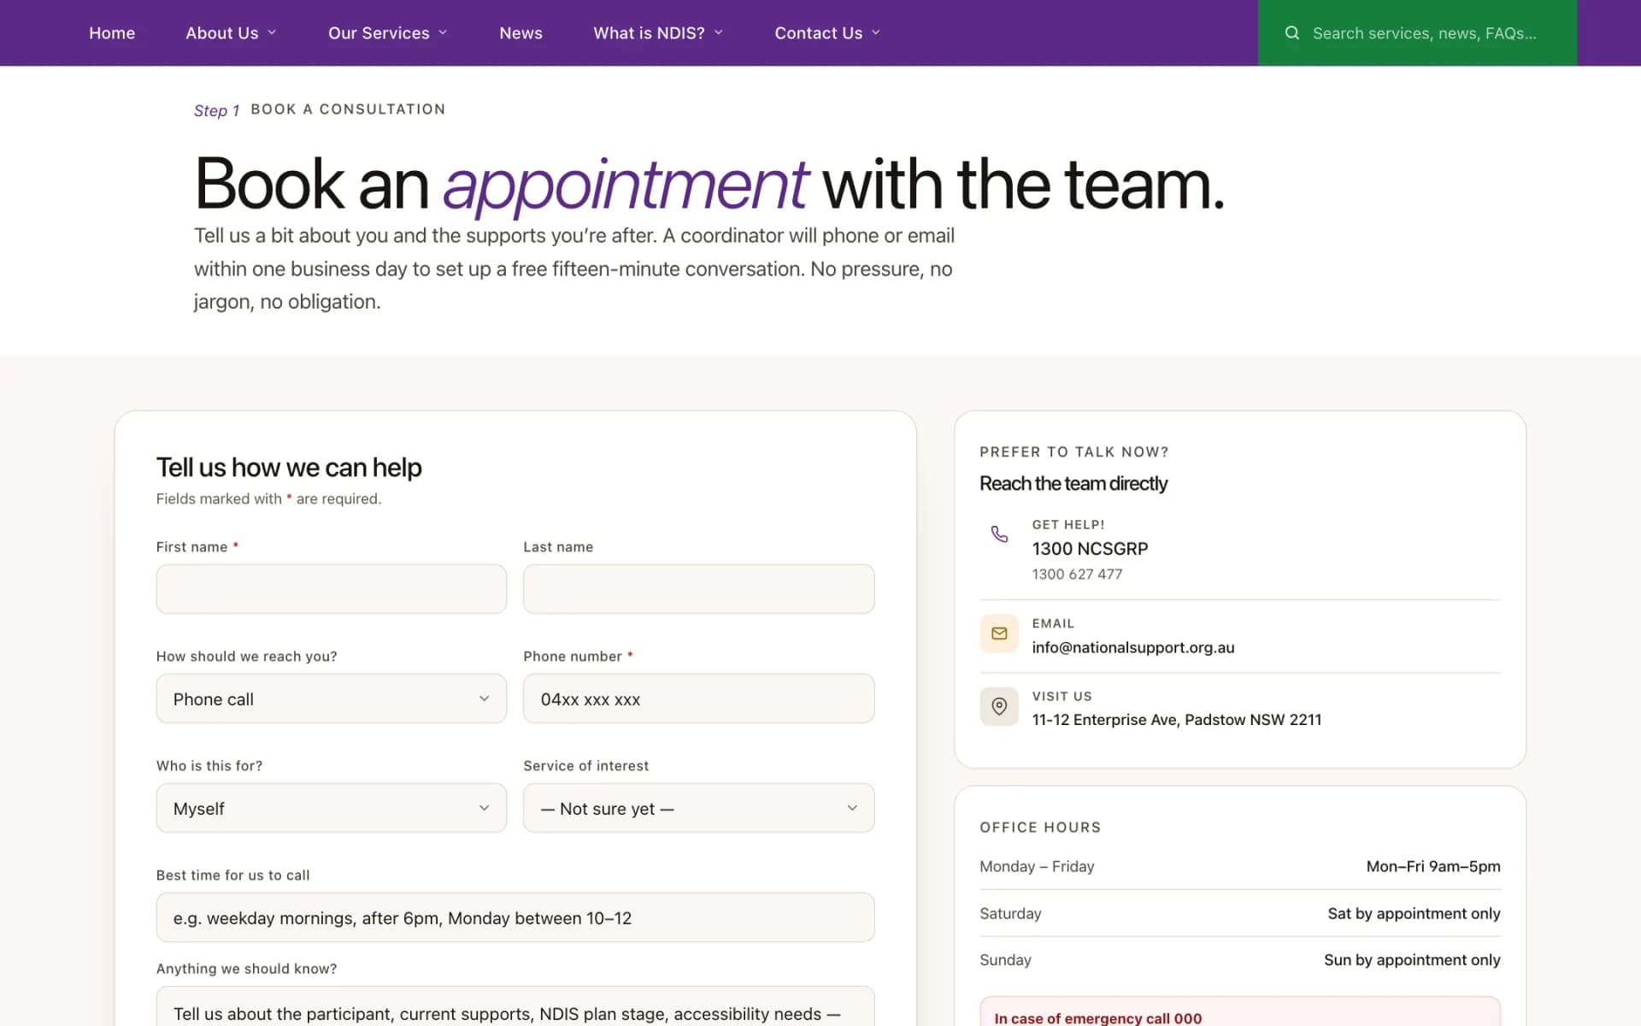1641x1026 pixels.
Task: Click the Padstow NSW address link
Action: 1176,719
